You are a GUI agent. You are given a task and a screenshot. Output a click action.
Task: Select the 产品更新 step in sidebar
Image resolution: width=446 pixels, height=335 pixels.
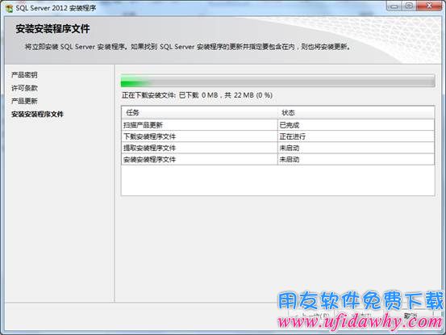pyautogui.click(x=24, y=101)
